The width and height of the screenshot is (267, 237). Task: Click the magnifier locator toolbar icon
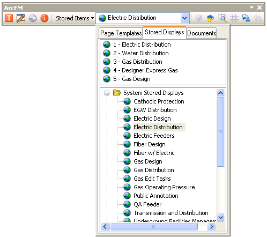click(222, 18)
